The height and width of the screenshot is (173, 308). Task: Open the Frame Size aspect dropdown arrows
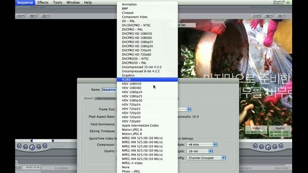pyautogui.click(x=189, y=109)
